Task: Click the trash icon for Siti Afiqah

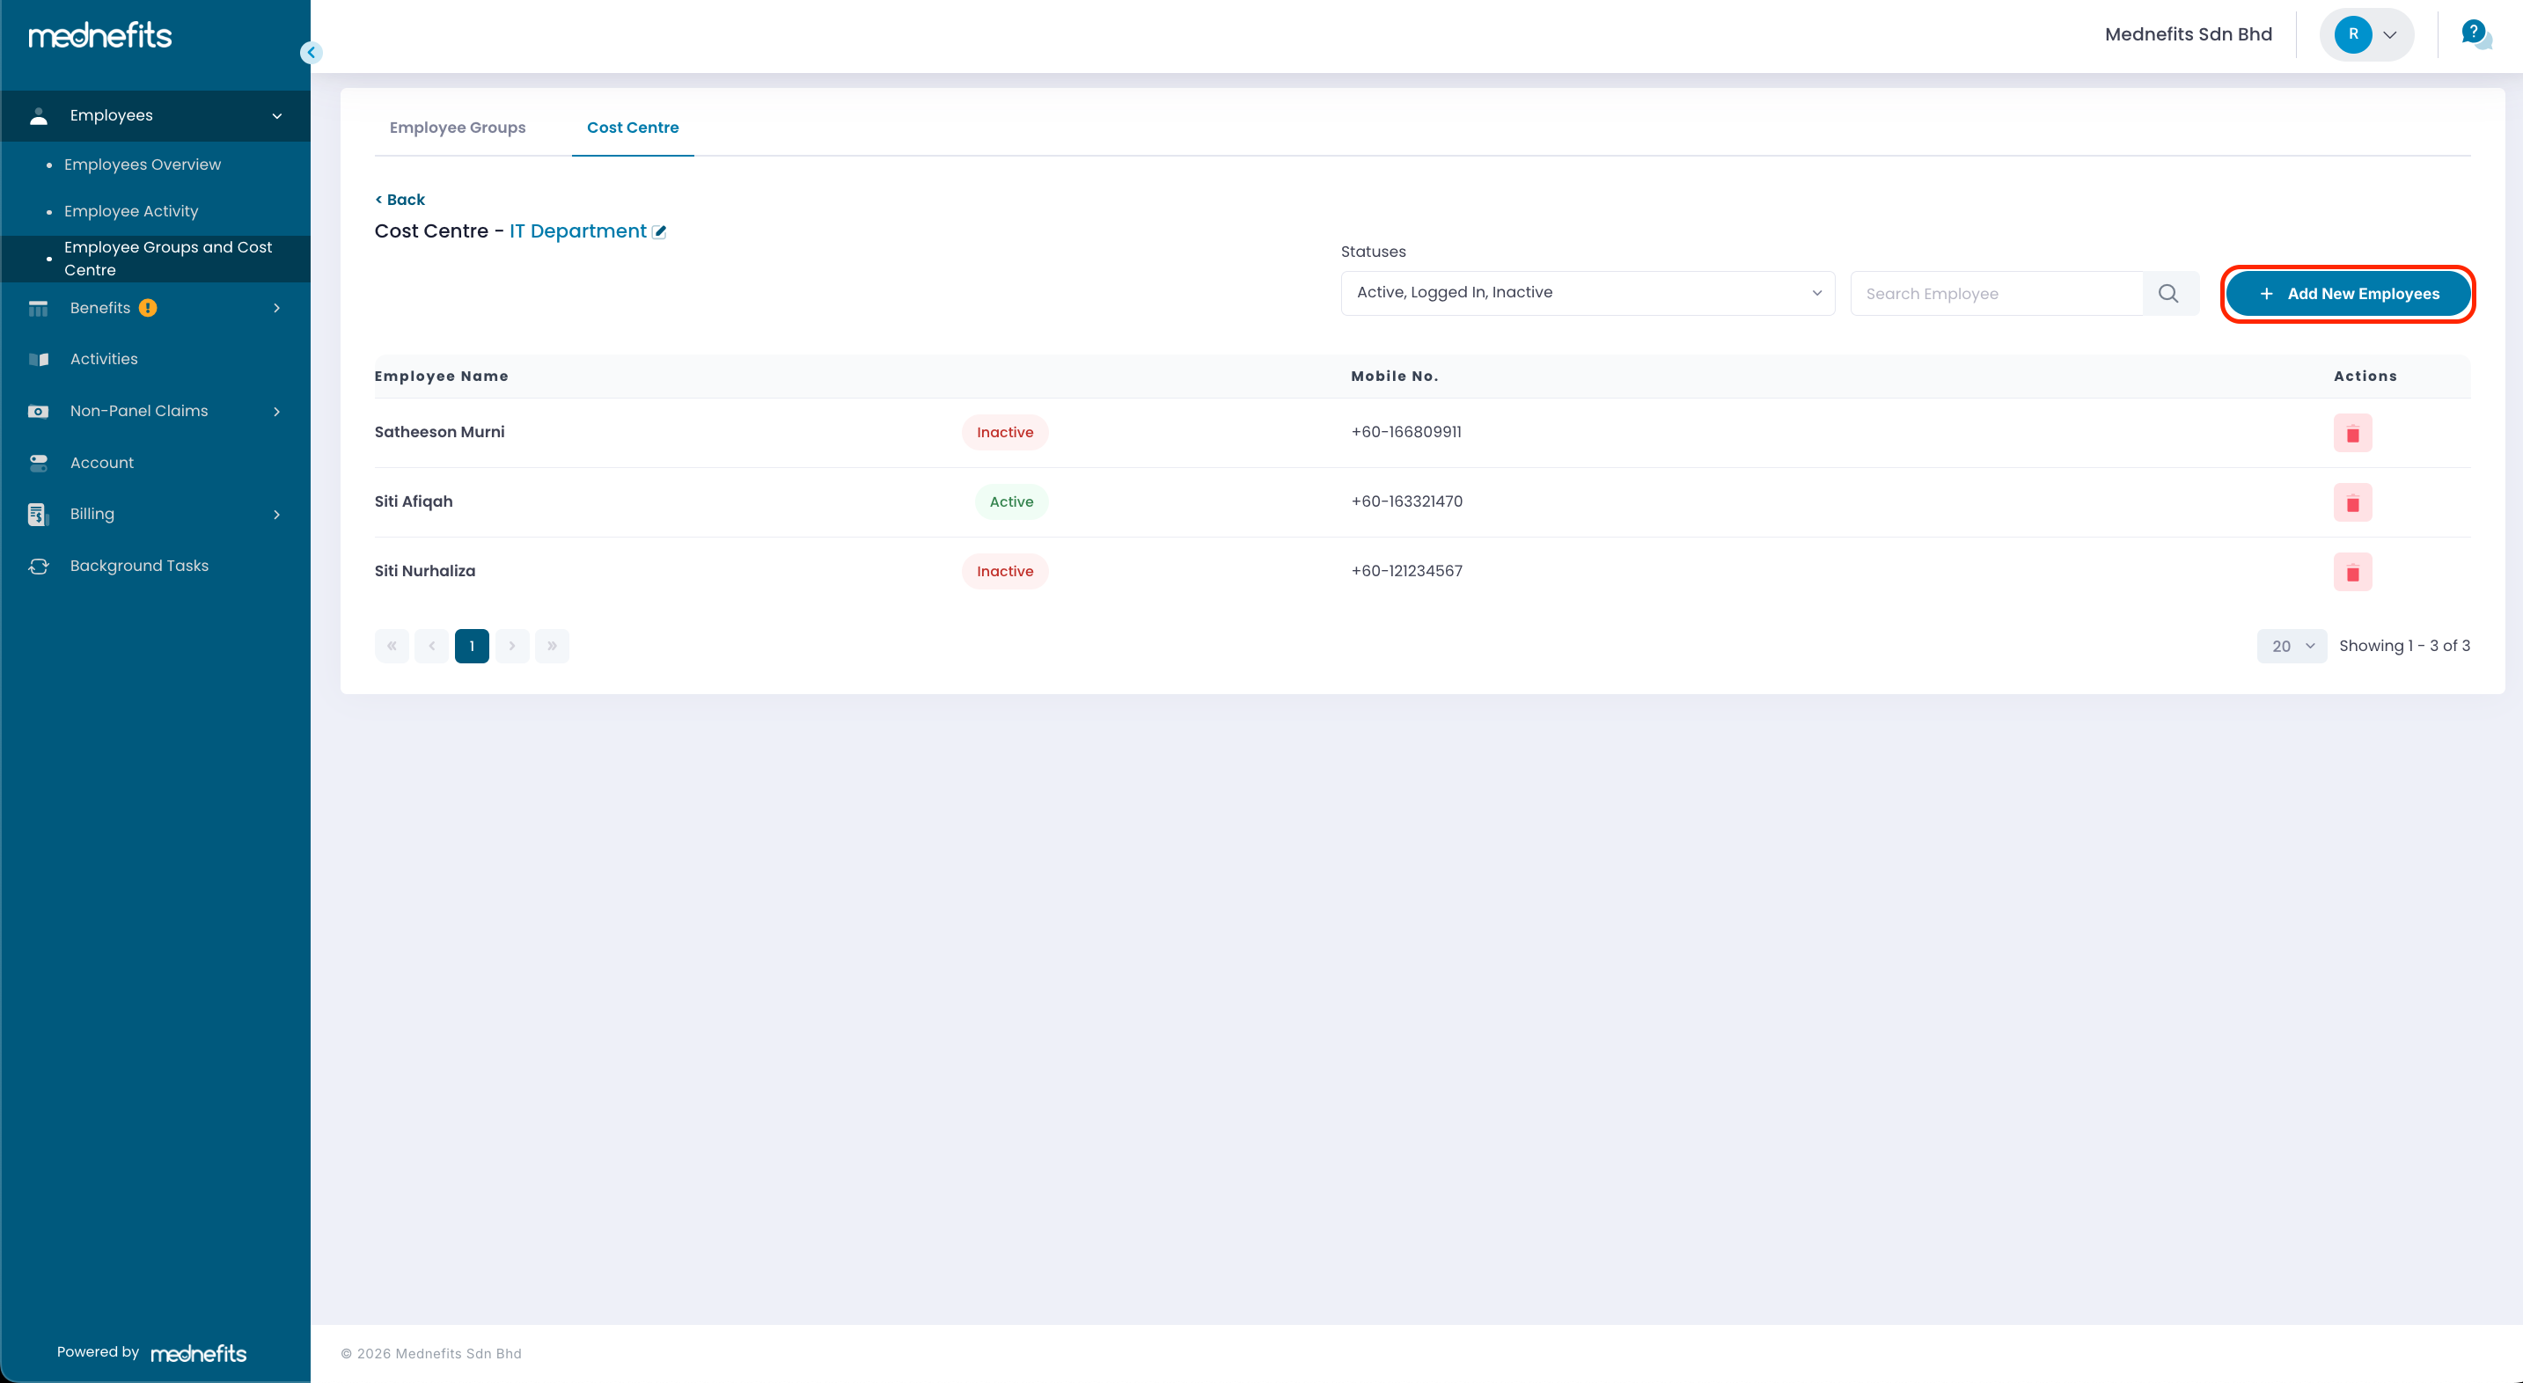Action: click(x=2352, y=502)
